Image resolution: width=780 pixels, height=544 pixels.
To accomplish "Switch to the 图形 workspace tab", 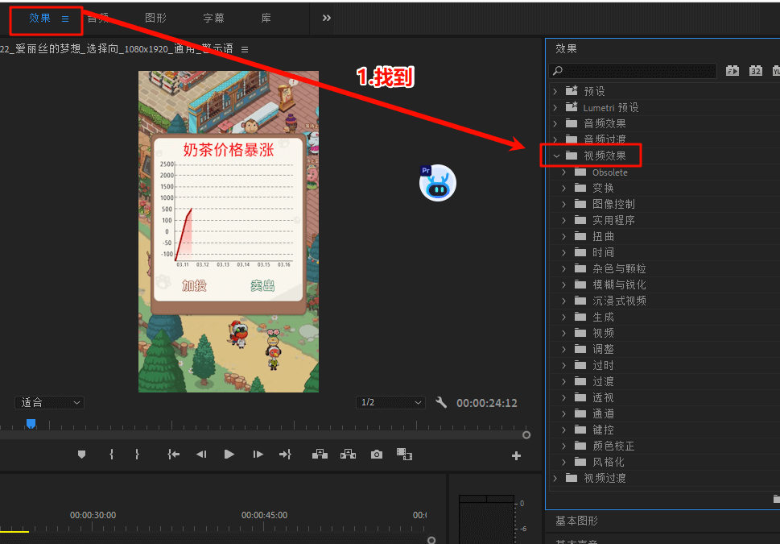I will point(155,18).
